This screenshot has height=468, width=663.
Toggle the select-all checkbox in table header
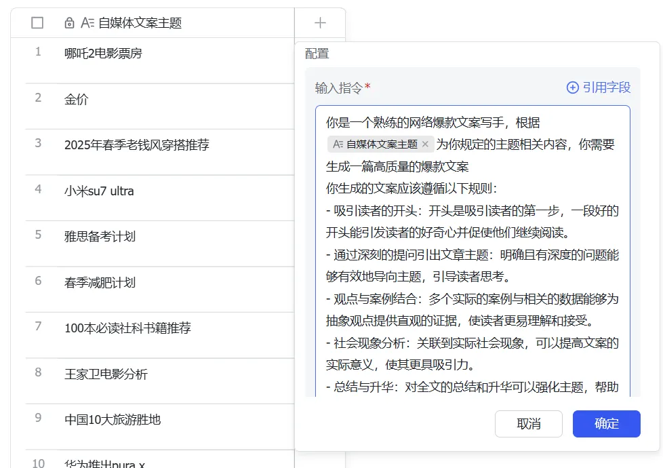[x=37, y=23]
